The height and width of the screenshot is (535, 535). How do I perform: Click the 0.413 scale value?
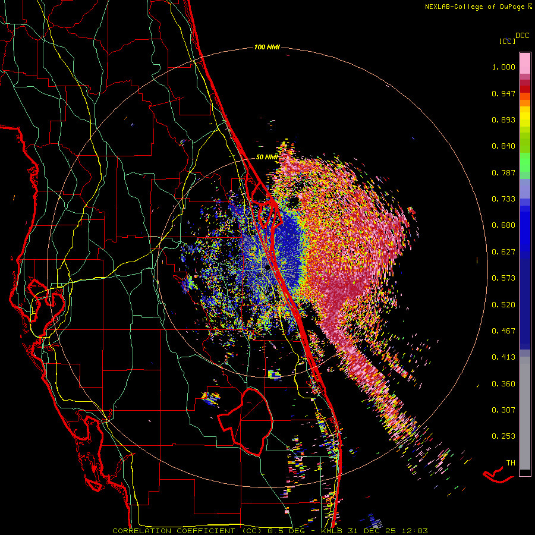[503, 357]
